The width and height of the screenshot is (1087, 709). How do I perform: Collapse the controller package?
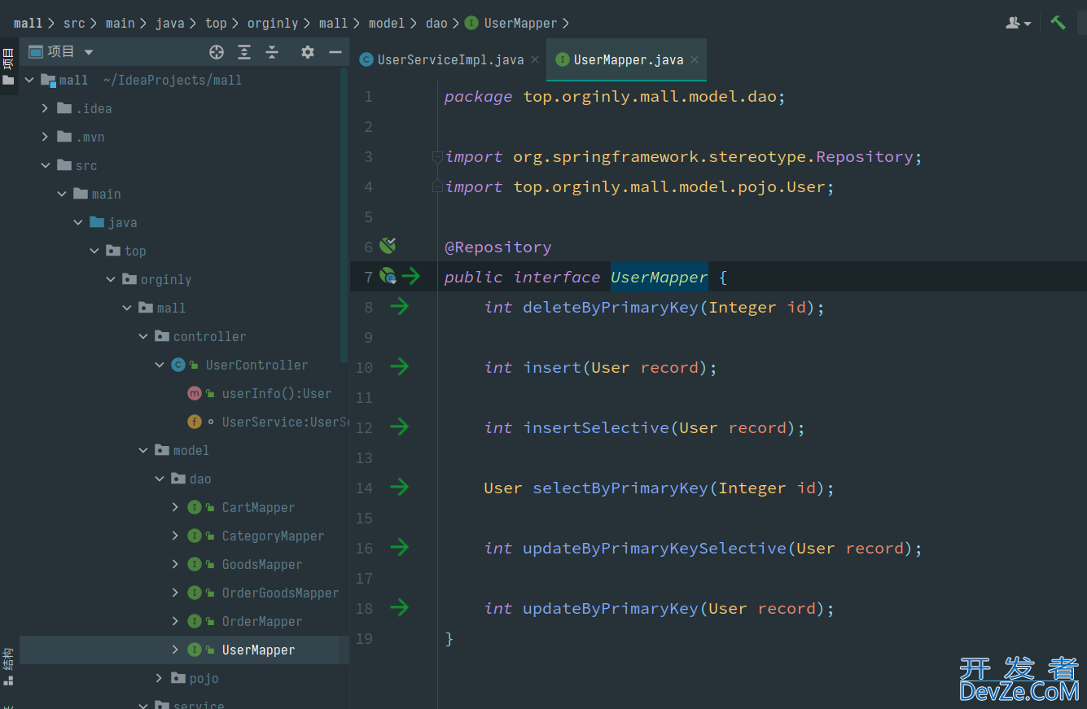(x=142, y=336)
